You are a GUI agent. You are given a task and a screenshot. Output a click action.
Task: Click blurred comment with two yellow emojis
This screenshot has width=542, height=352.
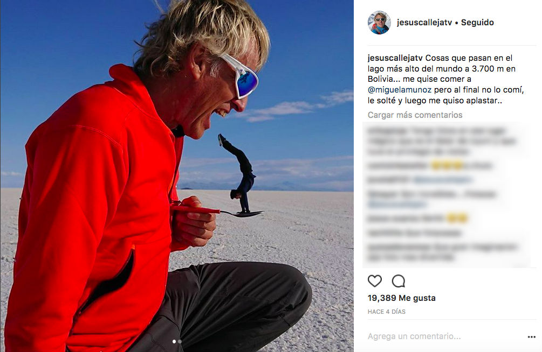[418, 219]
